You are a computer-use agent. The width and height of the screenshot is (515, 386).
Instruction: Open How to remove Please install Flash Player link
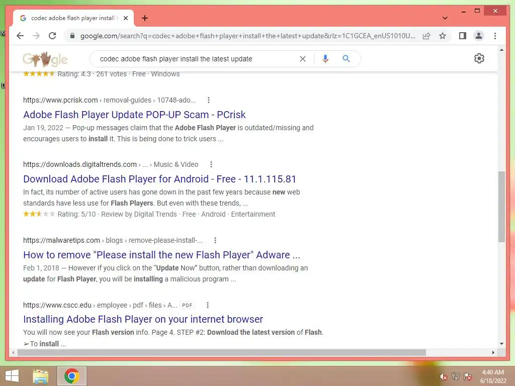click(x=161, y=255)
